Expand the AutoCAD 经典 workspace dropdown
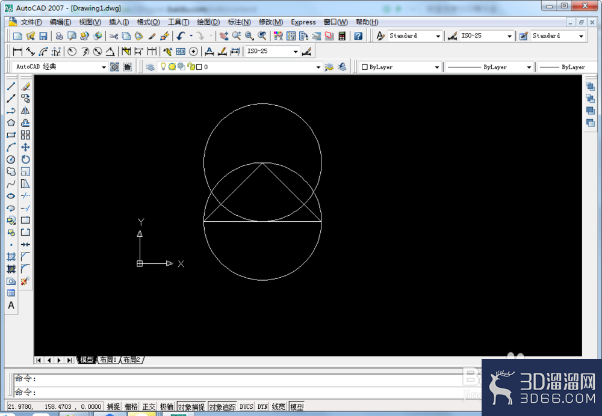602x416 pixels. pos(60,67)
